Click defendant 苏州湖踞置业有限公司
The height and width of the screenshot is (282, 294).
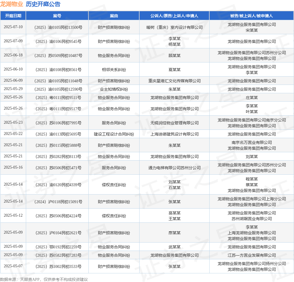[x=252, y=219]
